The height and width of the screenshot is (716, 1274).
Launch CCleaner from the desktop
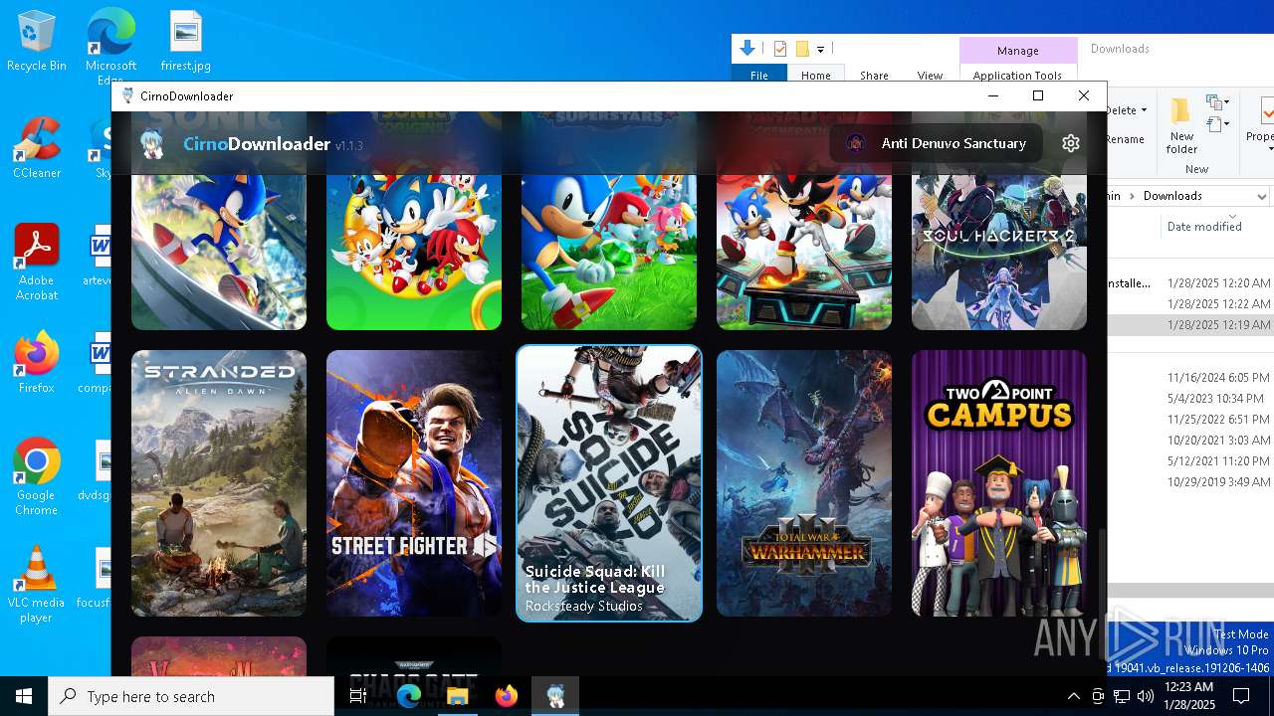[x=37, y=148]
